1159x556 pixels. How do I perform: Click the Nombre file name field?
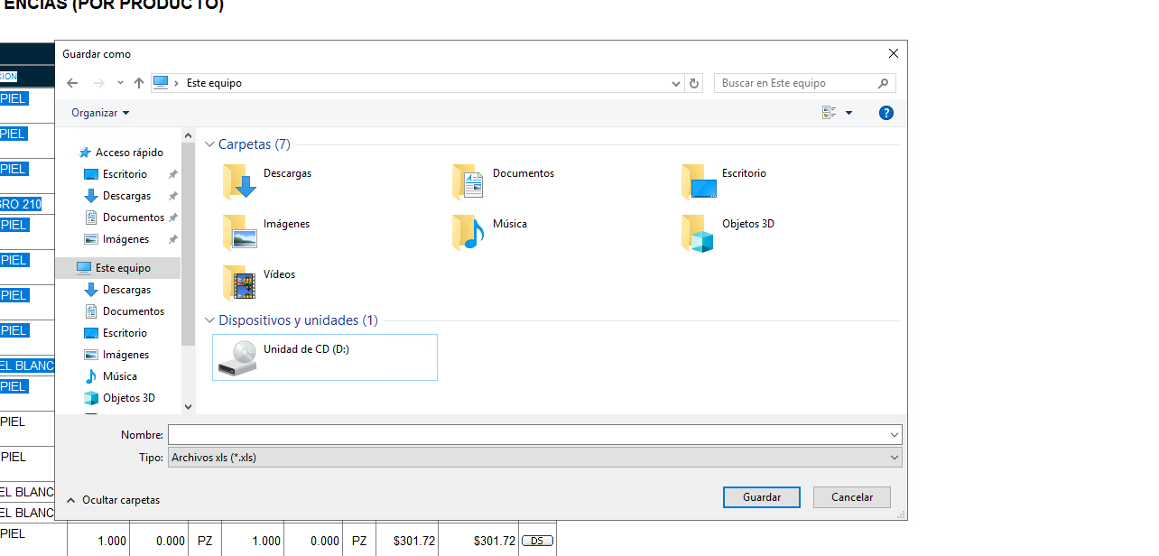527,435
